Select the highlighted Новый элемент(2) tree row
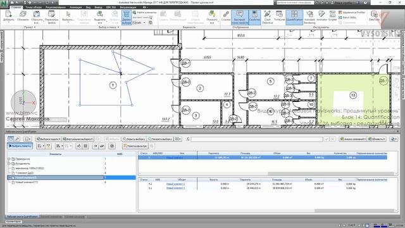405x228 pixels. click(x=72, y=177)
